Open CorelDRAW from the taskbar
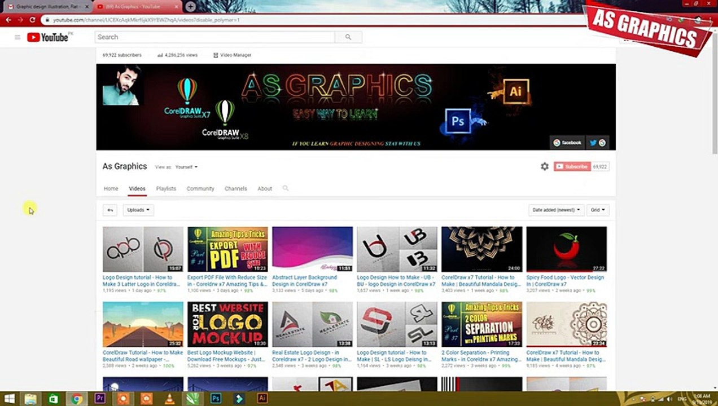 [192, 399]
